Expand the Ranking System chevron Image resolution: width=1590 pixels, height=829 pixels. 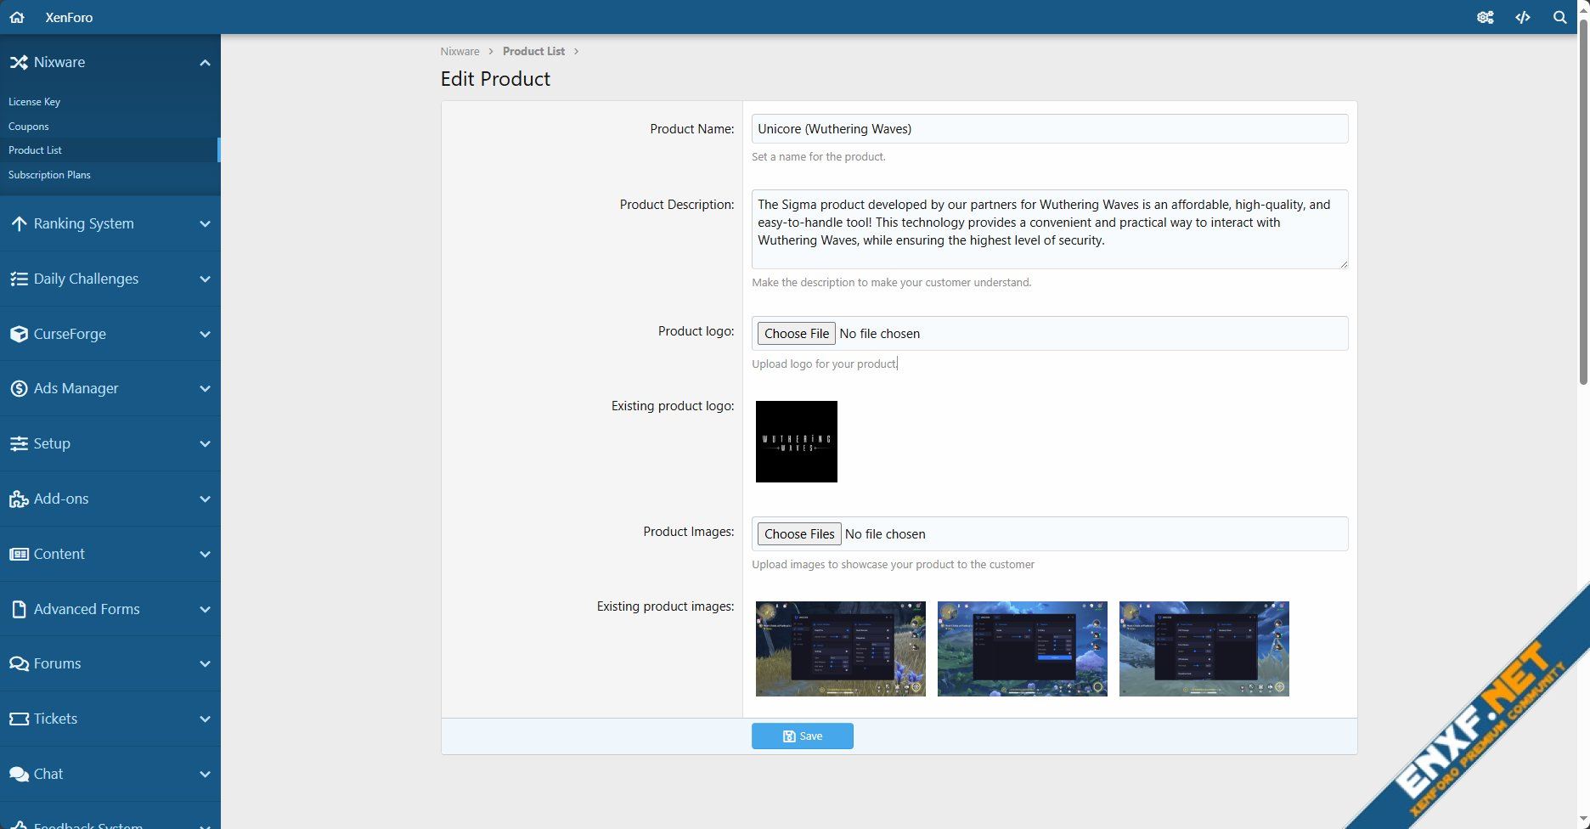coord(205,223)
